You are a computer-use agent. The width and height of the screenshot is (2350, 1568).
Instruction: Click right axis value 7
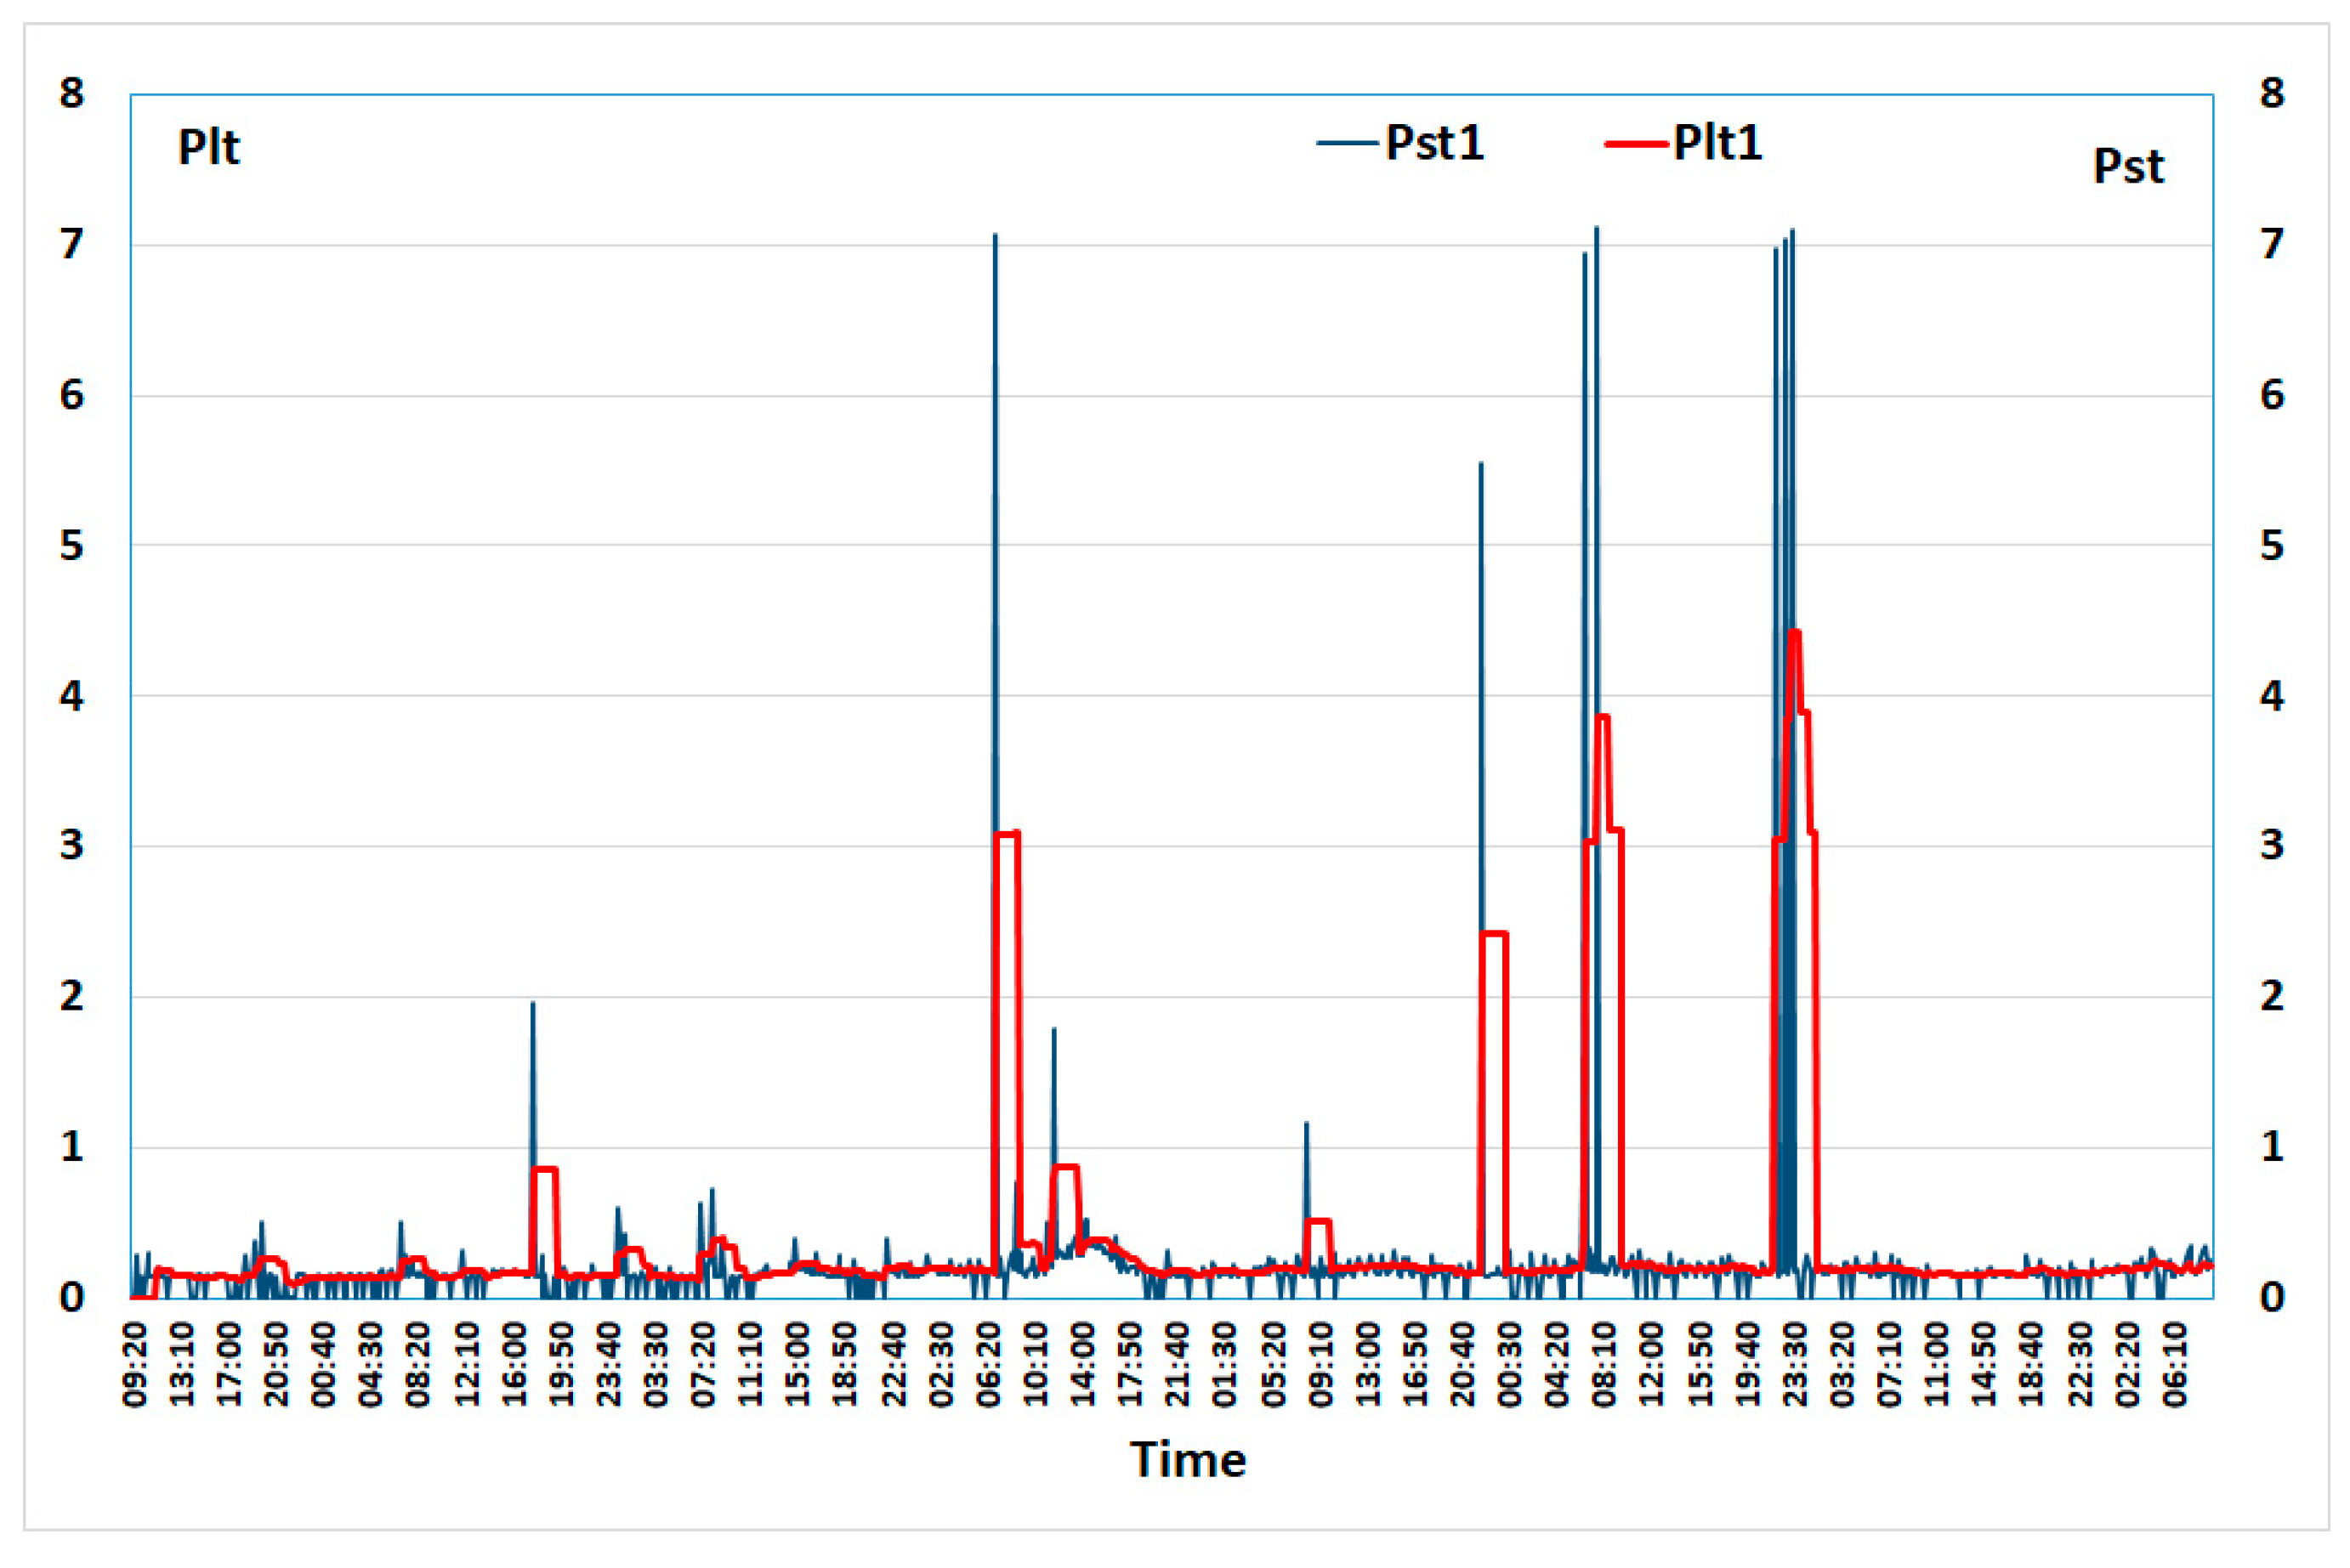pos(2272,244)
